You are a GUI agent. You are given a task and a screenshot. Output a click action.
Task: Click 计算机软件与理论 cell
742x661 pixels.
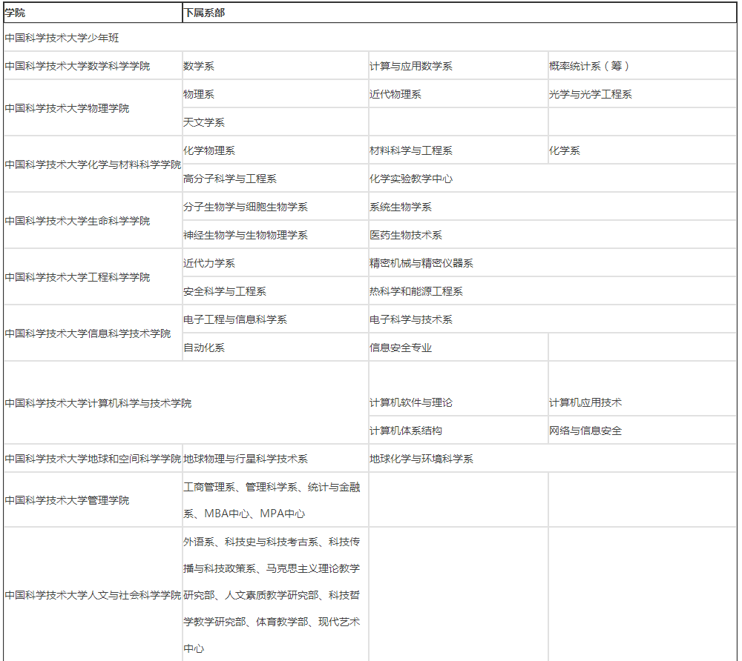(459, 388)
